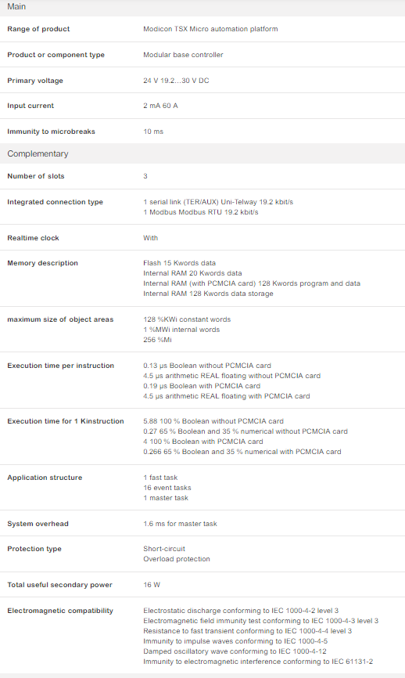
Task: Click the Uni-Telway 19.2 kbit/s serial link line
Action: coord(218,202)
